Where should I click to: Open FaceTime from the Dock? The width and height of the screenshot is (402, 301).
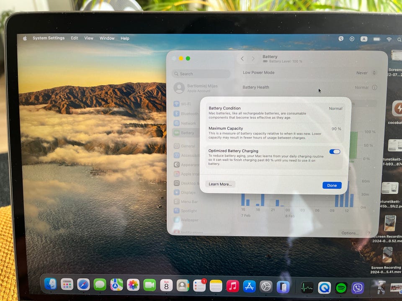149,286
